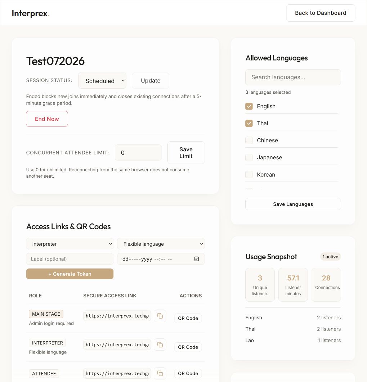Click the Interprex logo
Viewport: 367px width, 382px height.
31,13
